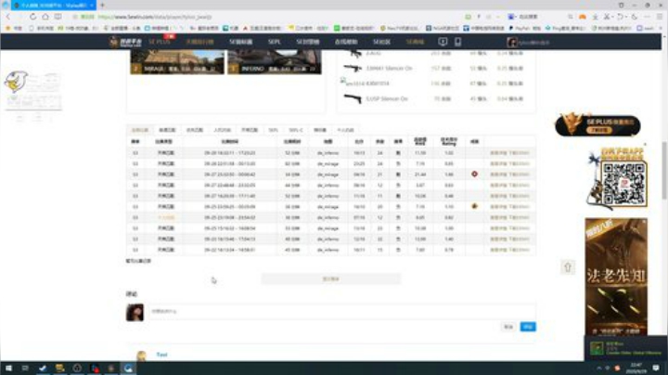The width and height of the screenshot is (668, 375).
Task: Open SE PLUS in the top navigation
Action: 160,42
